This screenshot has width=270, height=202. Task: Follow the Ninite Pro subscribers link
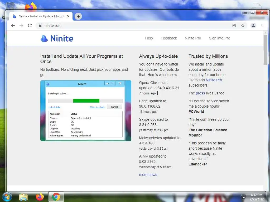point(214,80)
